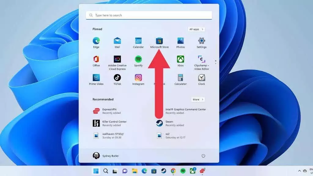The width and height of the screenshot is (313, 176).
Task: Open the Photos app
Action: 180,42
